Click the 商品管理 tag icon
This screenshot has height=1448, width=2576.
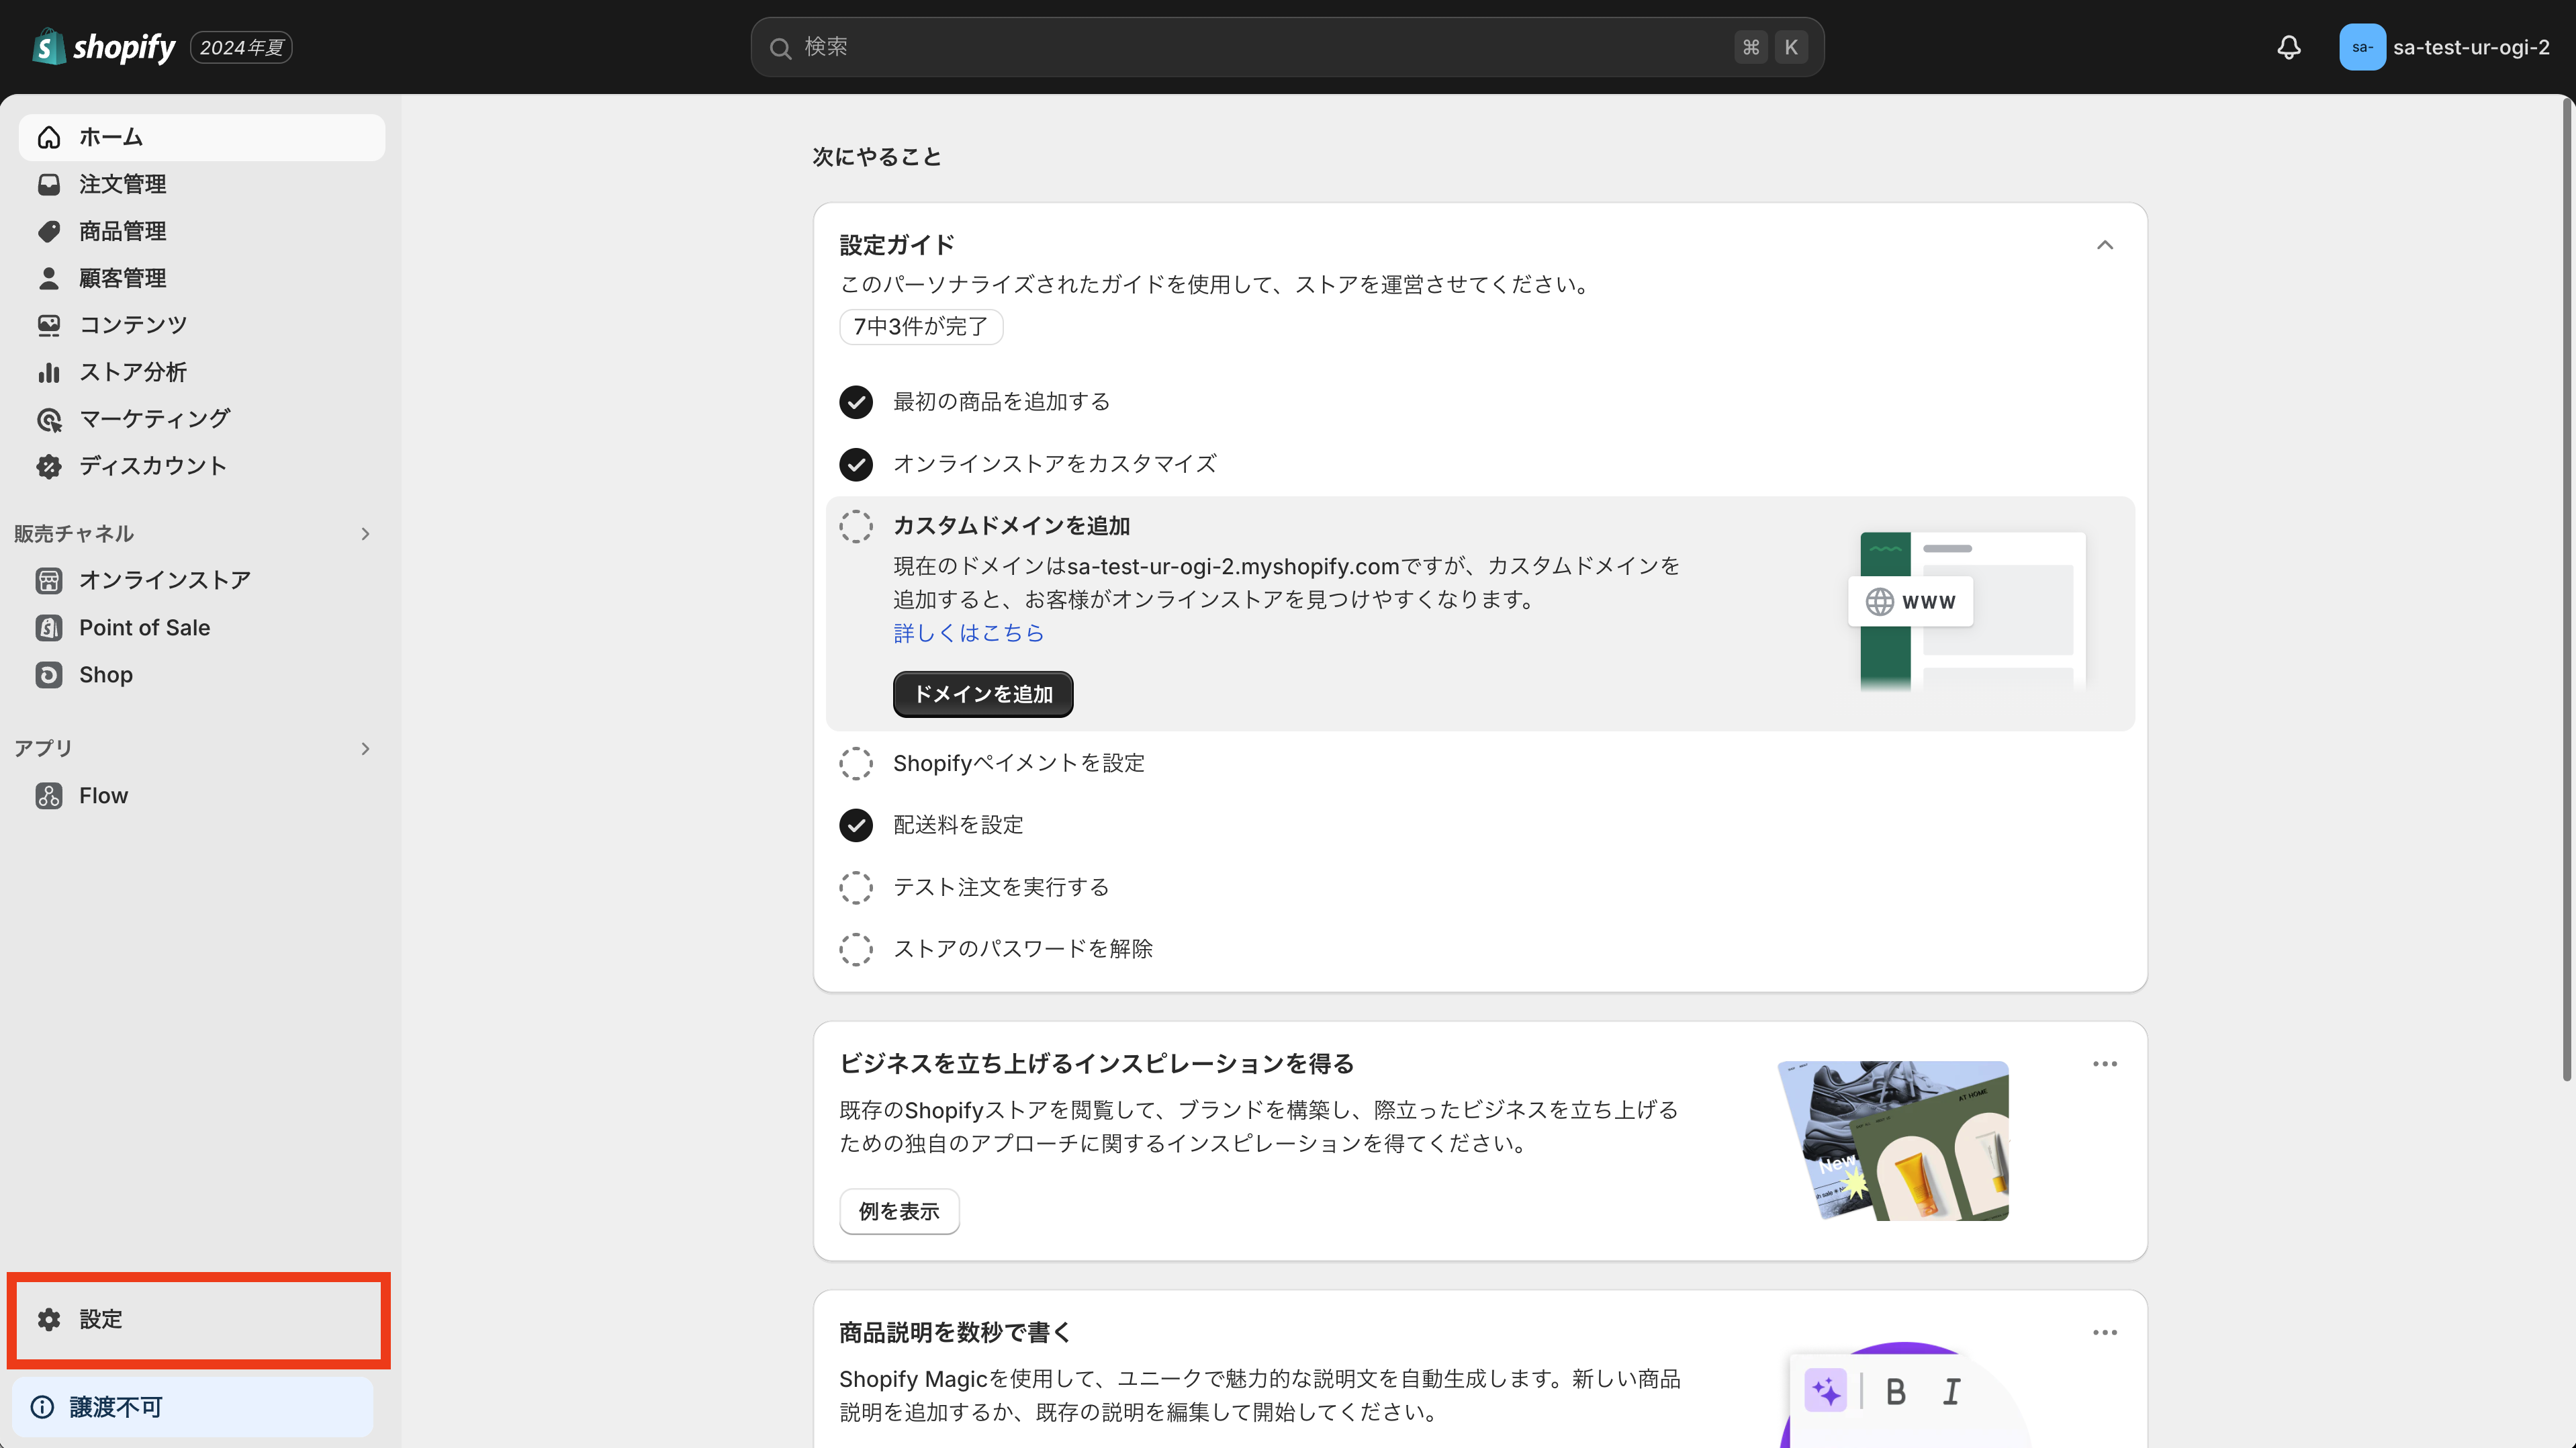tap(48, 231)
